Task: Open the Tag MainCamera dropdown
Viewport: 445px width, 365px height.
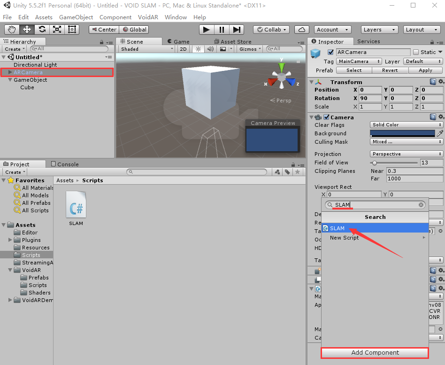Action: point(359,62)
